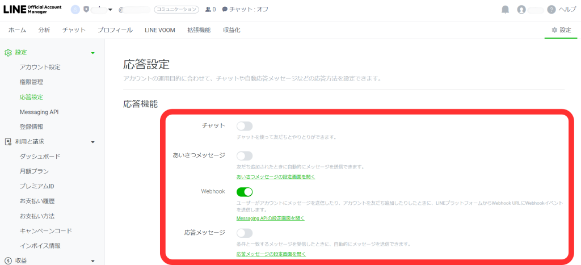Image resolution: width=581 pixels, height=265 pixels.
Task: Click the 収益 dollar coin icon
Action: (x=8, y=261)
